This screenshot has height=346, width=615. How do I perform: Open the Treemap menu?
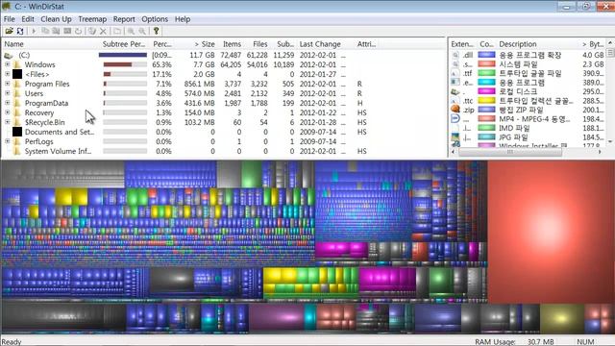click(92, 19)
